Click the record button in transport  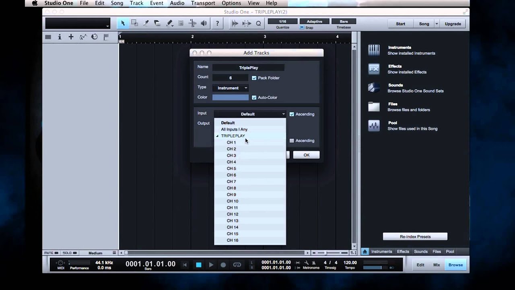tap(223, 265)
